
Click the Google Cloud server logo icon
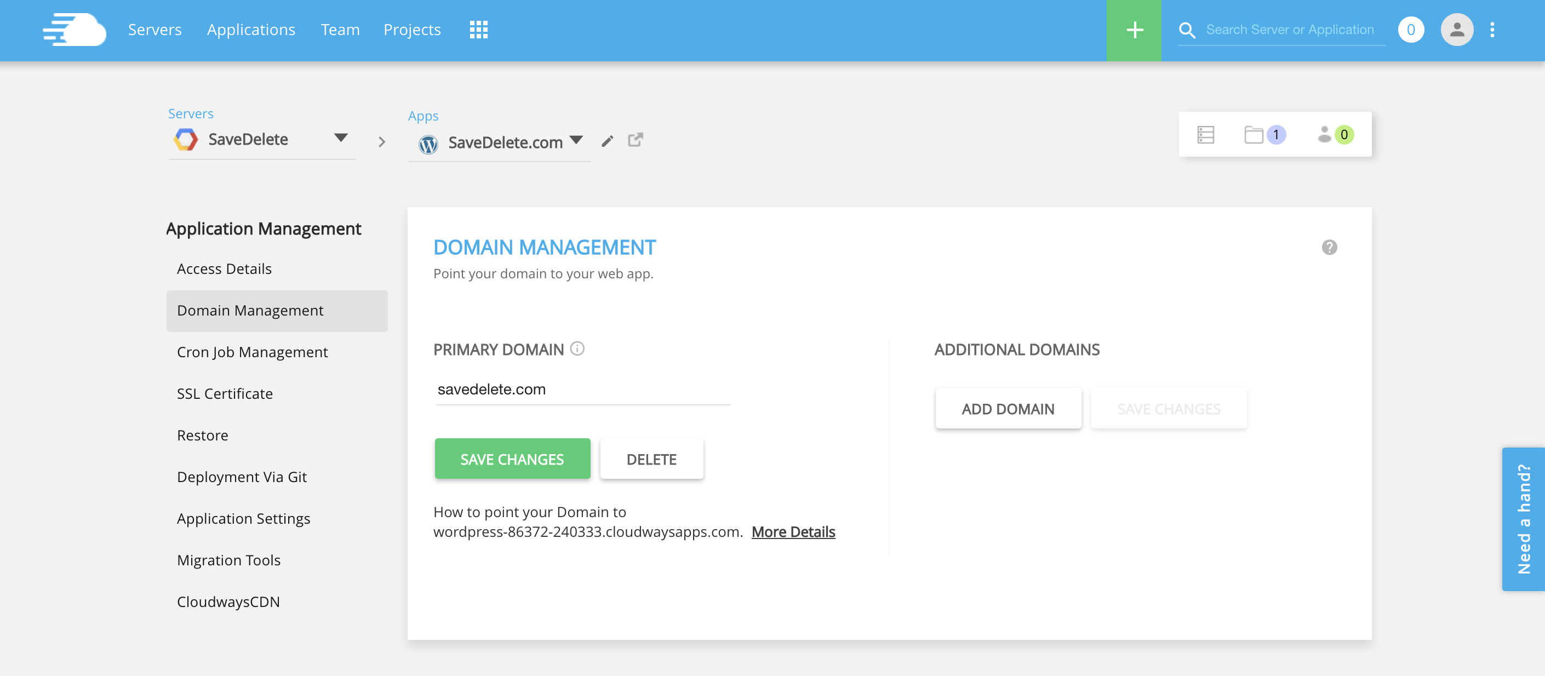185,139
